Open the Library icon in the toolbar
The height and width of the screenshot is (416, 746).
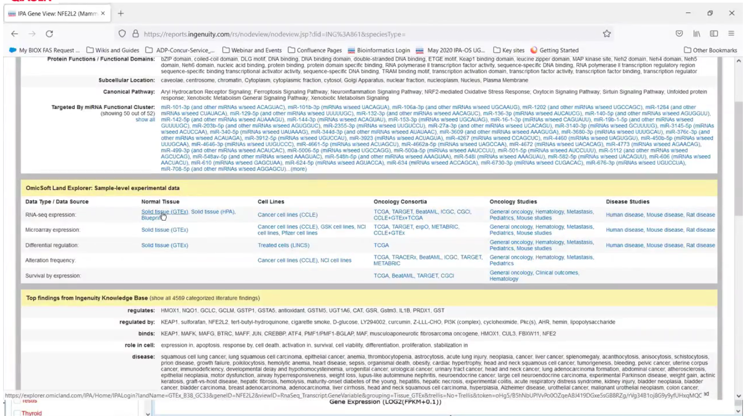click(x=697, y=34)
